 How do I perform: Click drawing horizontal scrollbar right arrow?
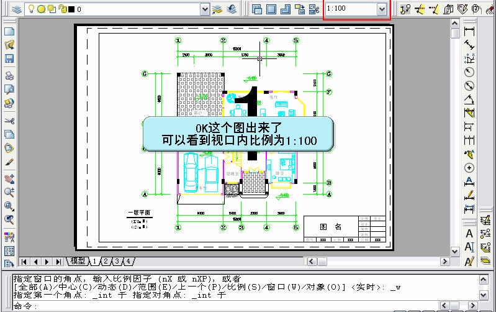click(x=444, y=262)
